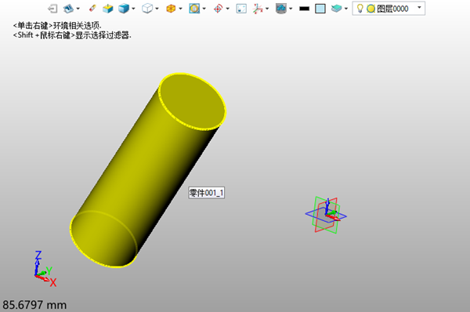Viewport: 470px width, 312px height.
Task: Click the red crosshair target icon
Action: click(x=218, y=9)
